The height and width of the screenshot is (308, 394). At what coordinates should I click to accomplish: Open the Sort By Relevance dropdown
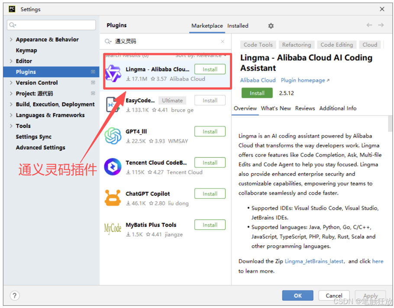coord(201,55)
